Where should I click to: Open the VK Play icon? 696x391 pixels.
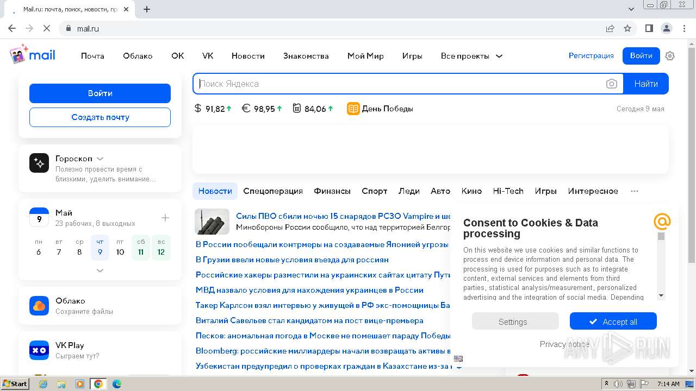click(39, 350)
